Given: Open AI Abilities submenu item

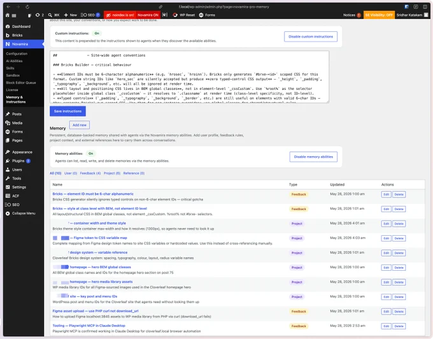Looking at the screenshot, I should click(14, 61).
